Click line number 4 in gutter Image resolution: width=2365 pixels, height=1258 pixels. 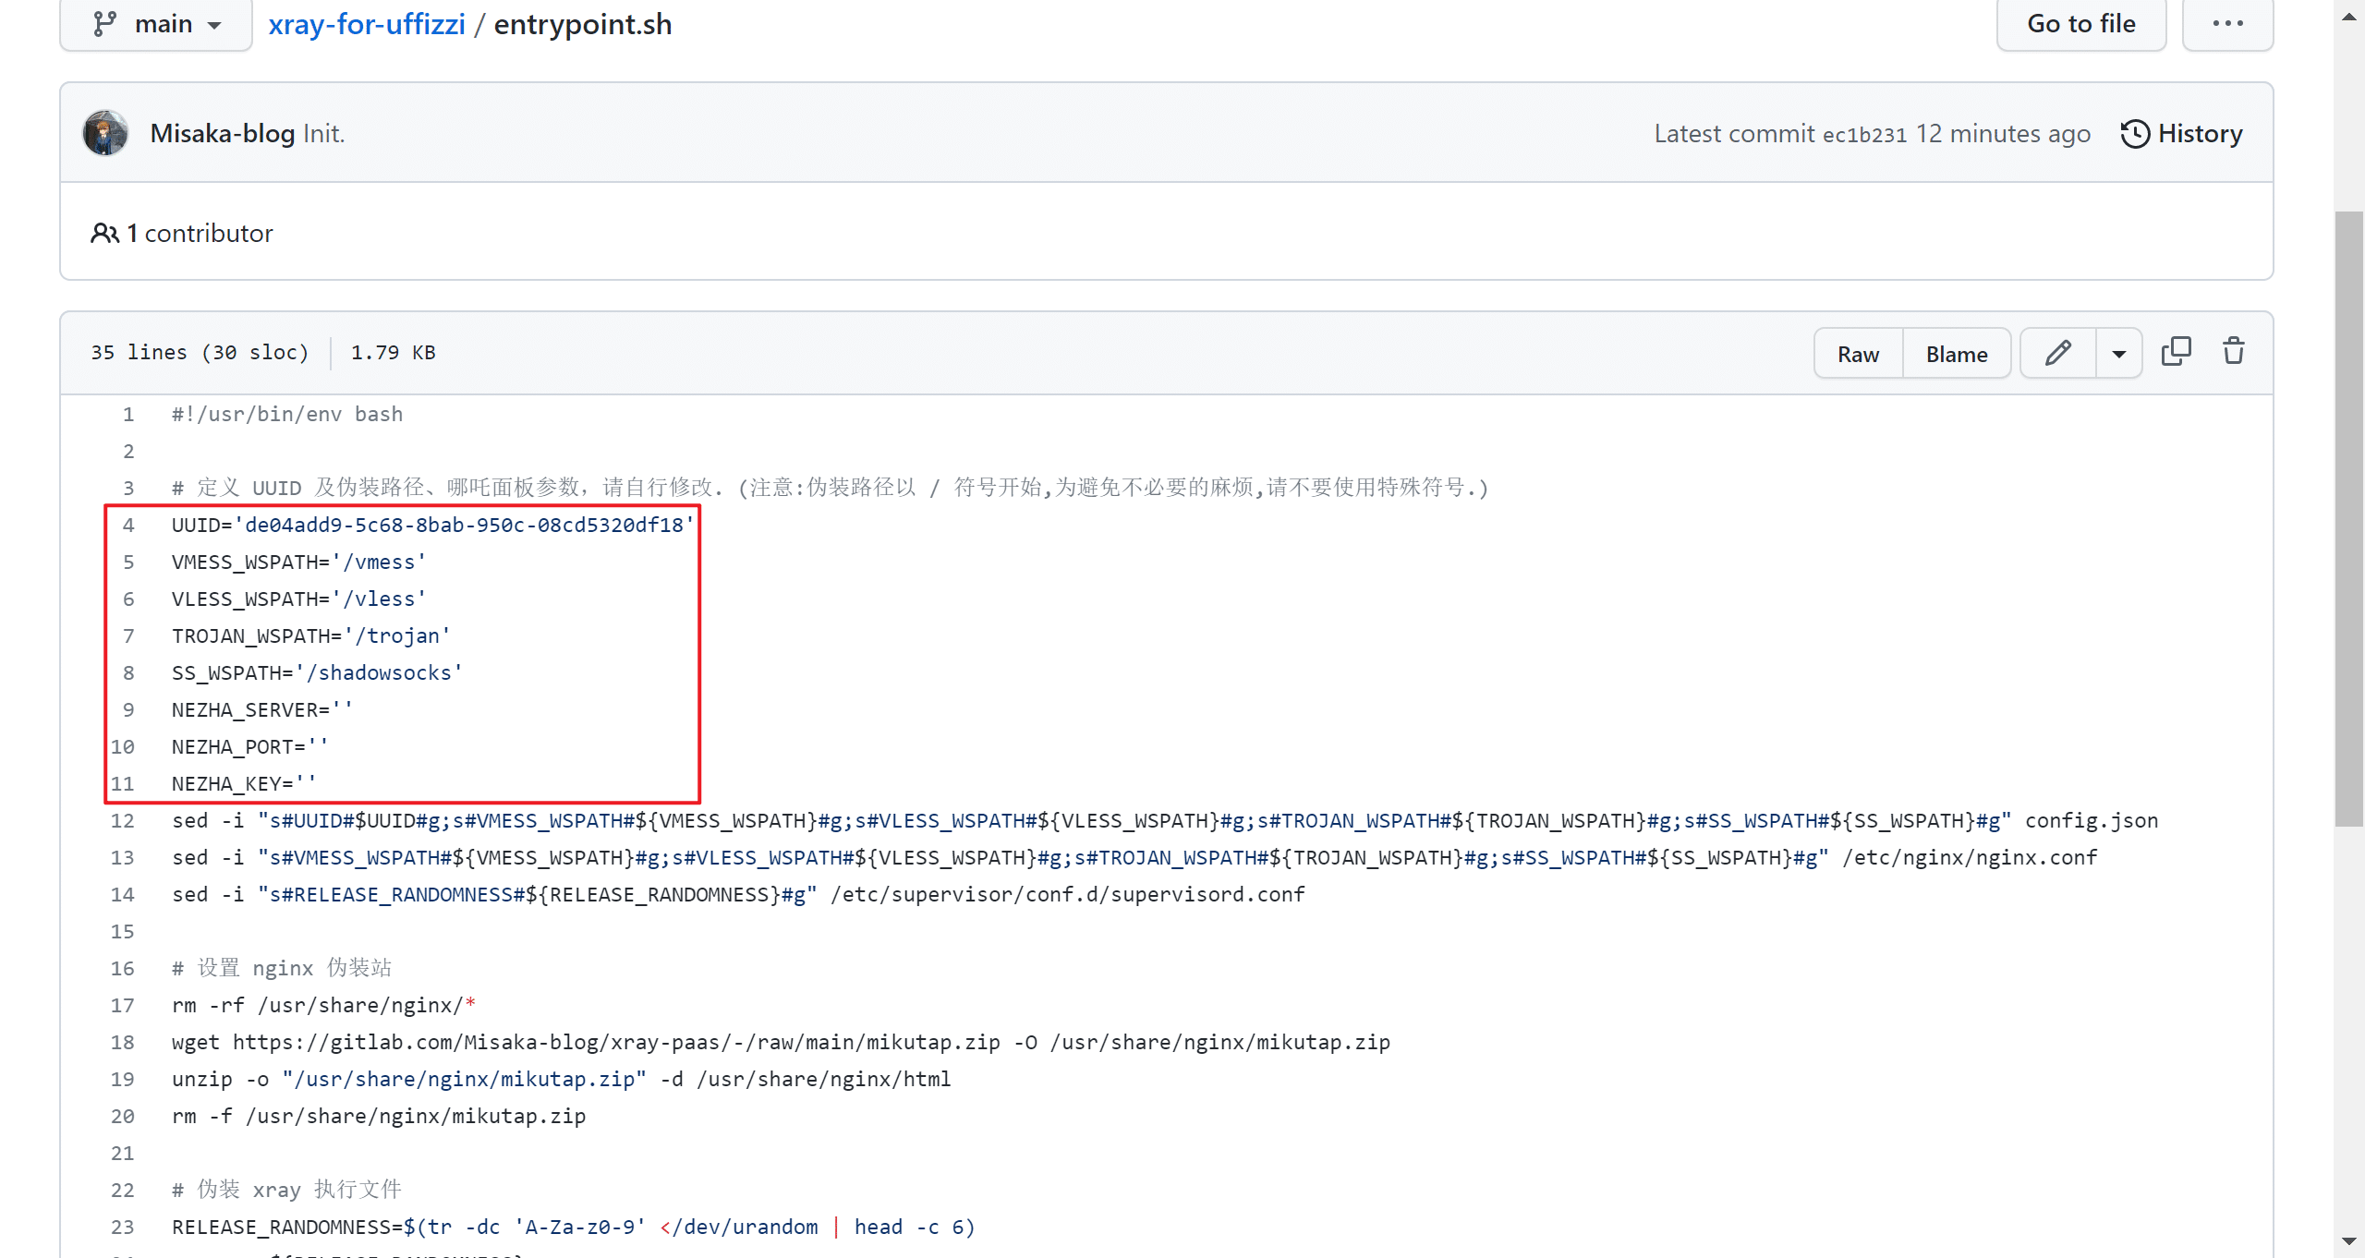(x=128, y=526)
